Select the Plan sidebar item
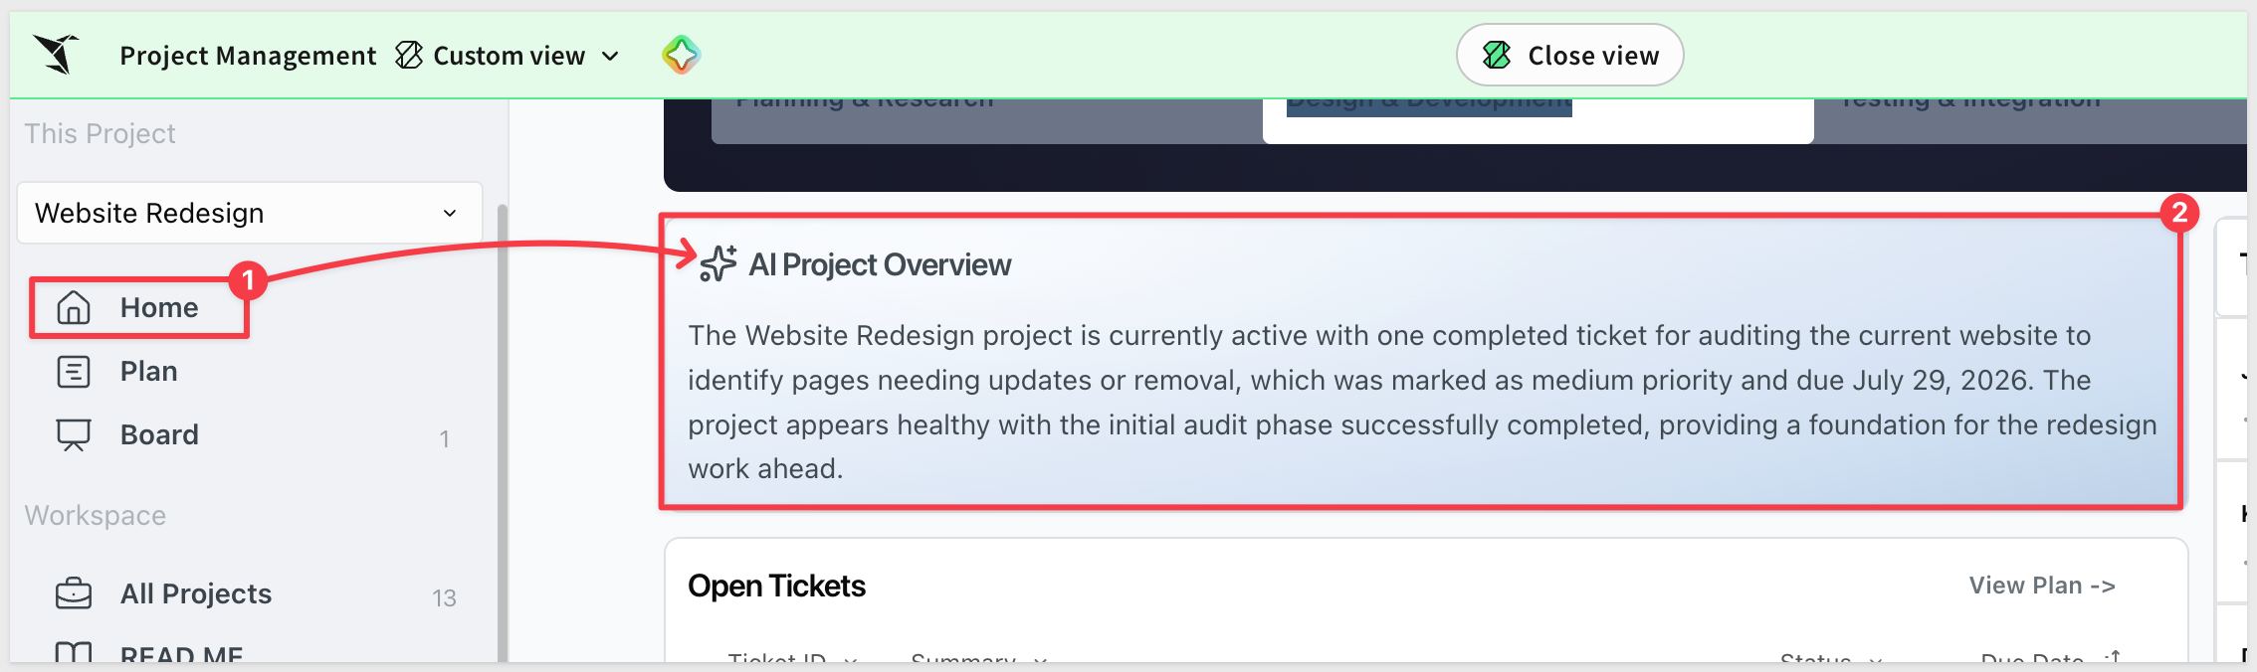 point(148,372)
